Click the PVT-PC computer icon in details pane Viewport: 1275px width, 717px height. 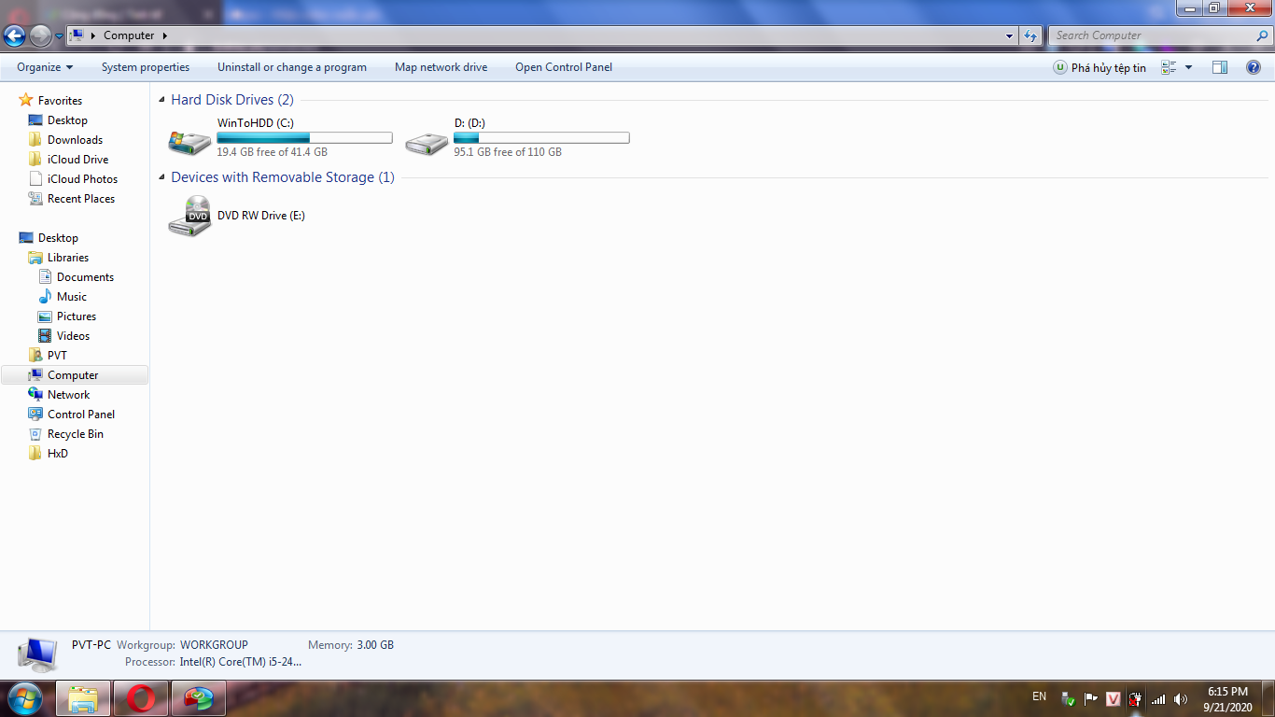37,654
